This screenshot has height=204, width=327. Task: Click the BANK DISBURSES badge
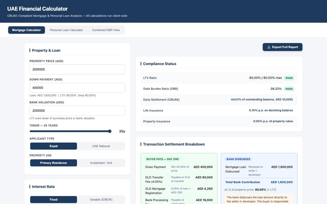point(238,159)
